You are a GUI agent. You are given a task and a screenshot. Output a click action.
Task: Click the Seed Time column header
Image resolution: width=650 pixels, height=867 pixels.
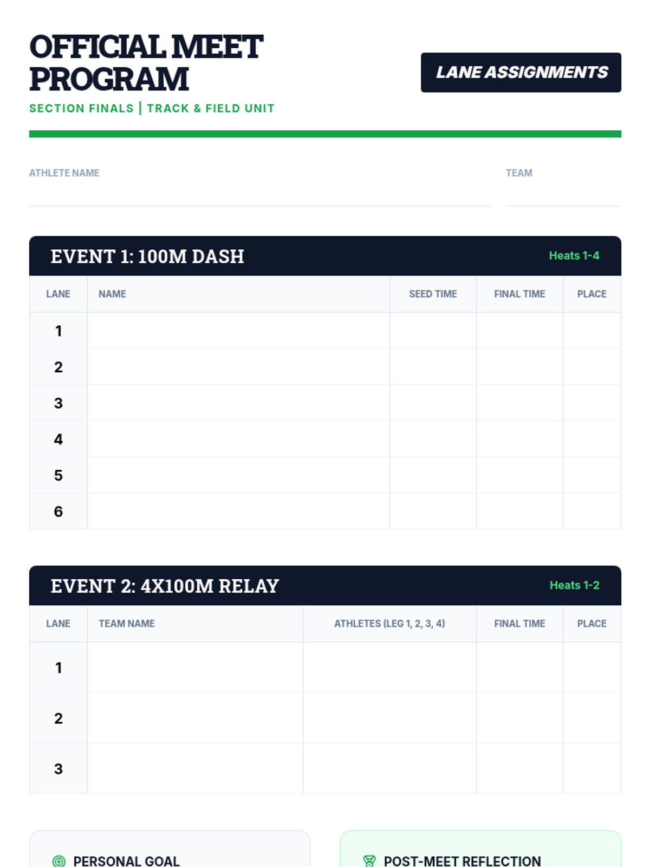click(433, 294)
